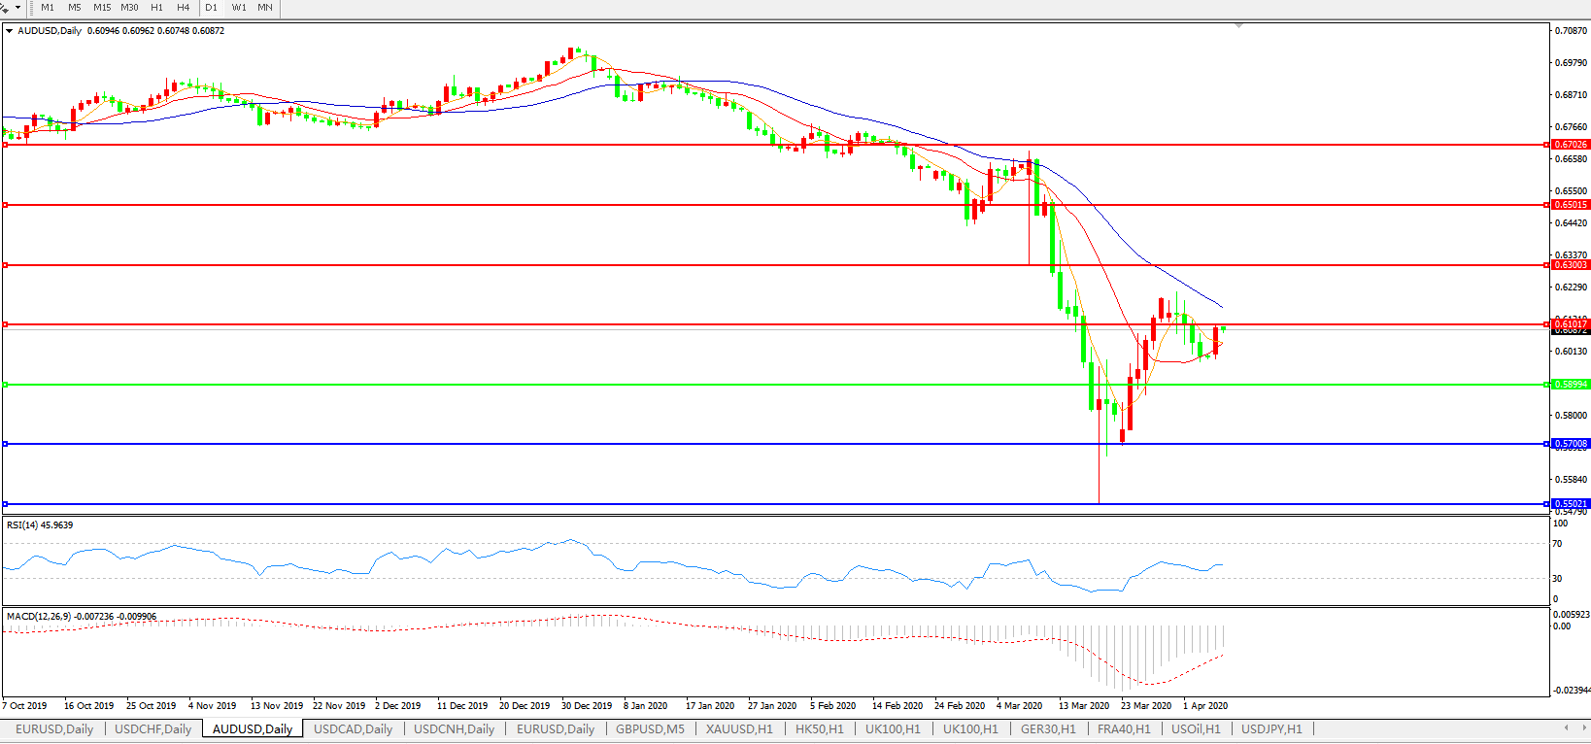
Task: Click the RSI(14) indicator label
Action: 39,525
